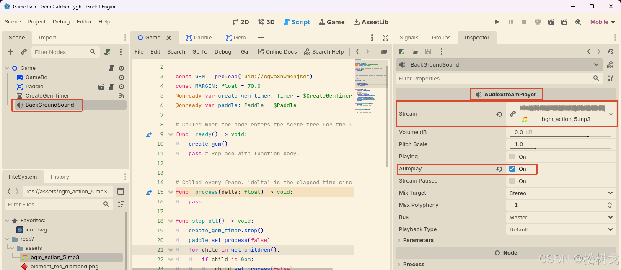
Task: Open the Mobile renderer dropdown
Action: pyautogui.click(x=603, y=22)
